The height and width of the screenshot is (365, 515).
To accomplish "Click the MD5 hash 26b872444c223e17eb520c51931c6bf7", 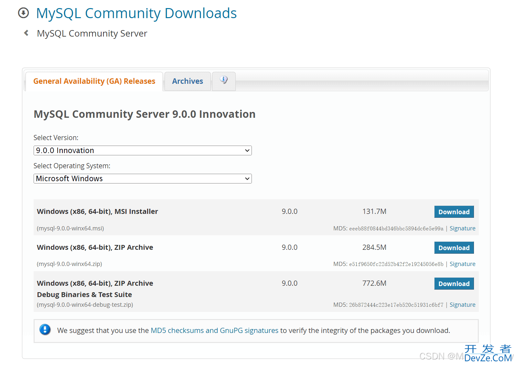I will point(396,305).
